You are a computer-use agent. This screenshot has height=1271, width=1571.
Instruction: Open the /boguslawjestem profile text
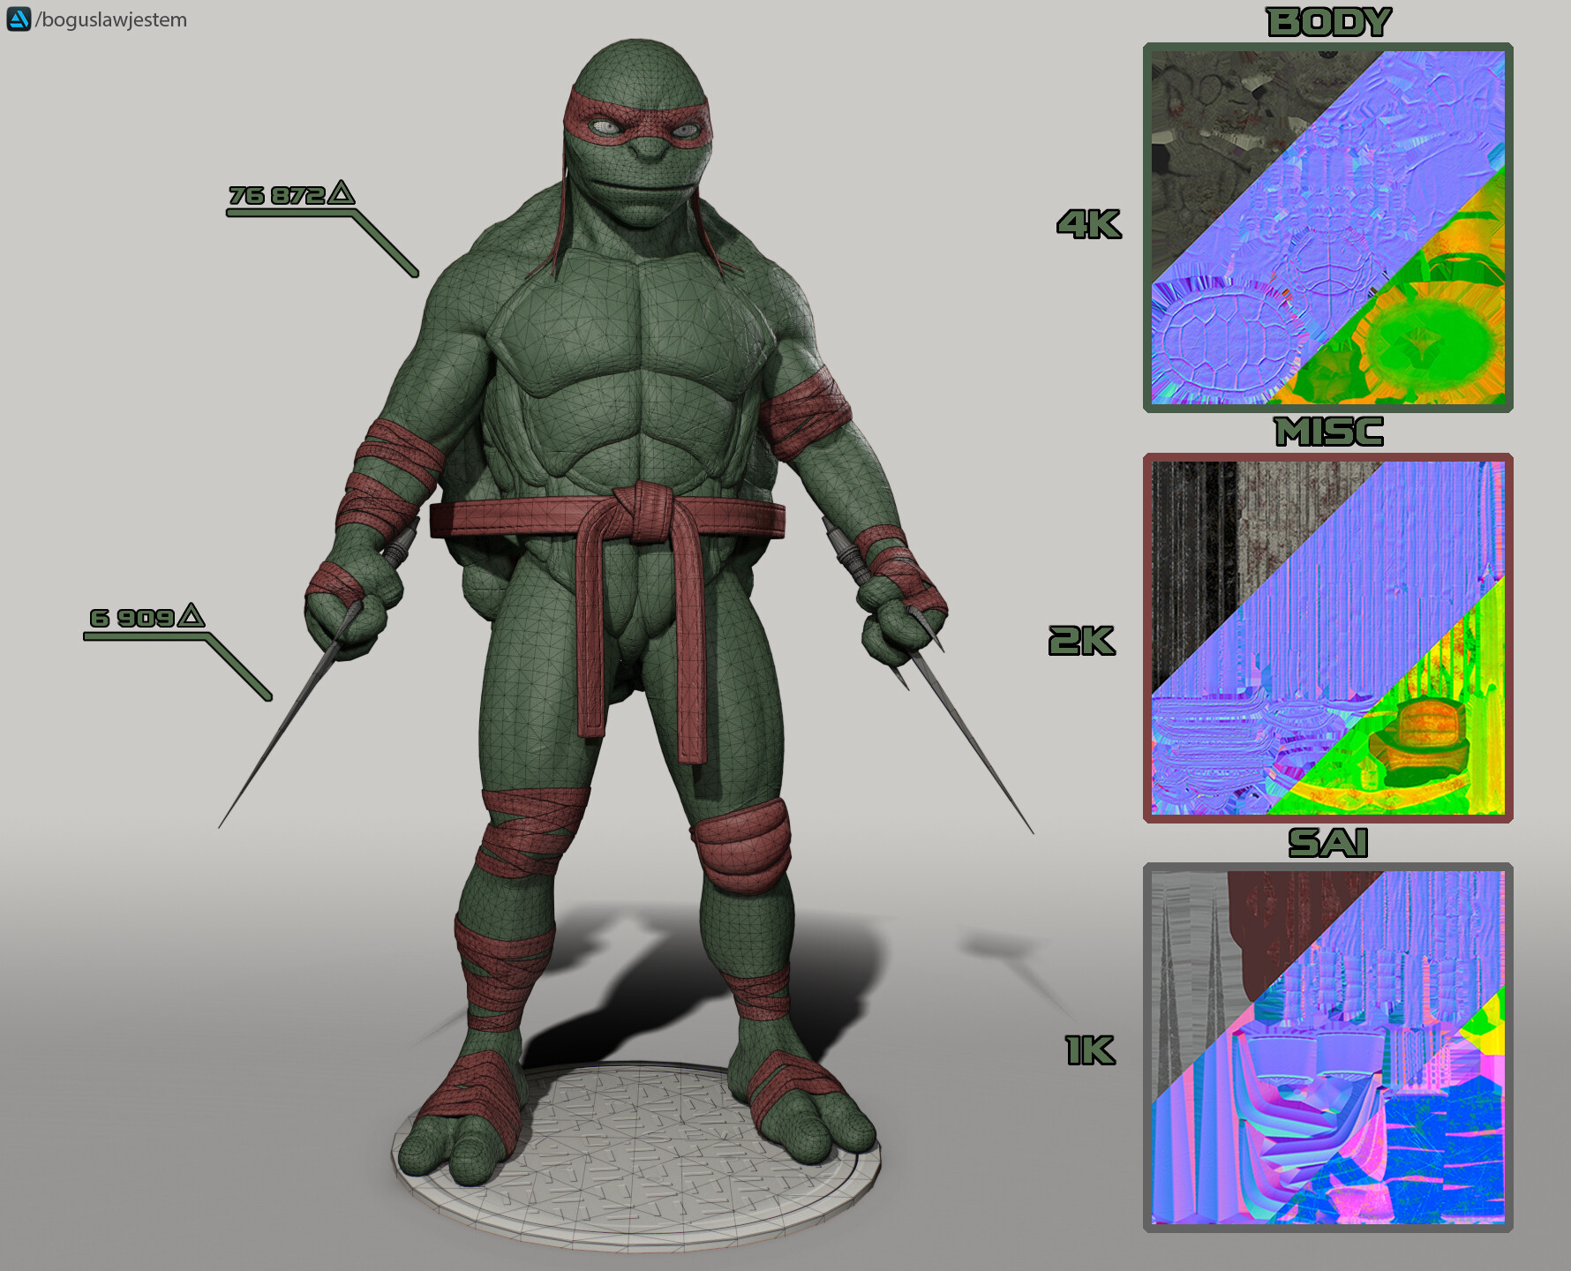(111, 19)
